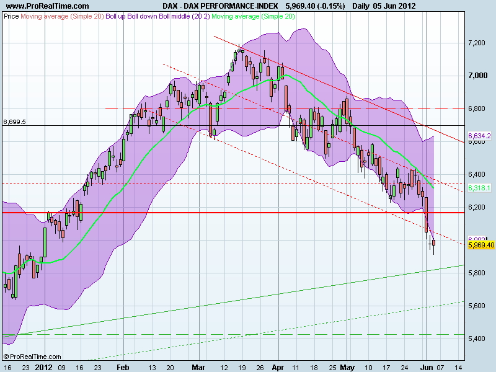Image resolution: width=496 pixels, height=372 pixels.
Task: Click the 17 date label on time axis
Action: (386, 368)
